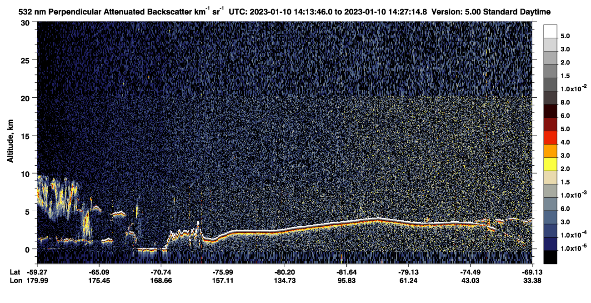This screenshot has width=591, height=303.
Task: Click longitude value '33.38'
Action: [532, 280]
